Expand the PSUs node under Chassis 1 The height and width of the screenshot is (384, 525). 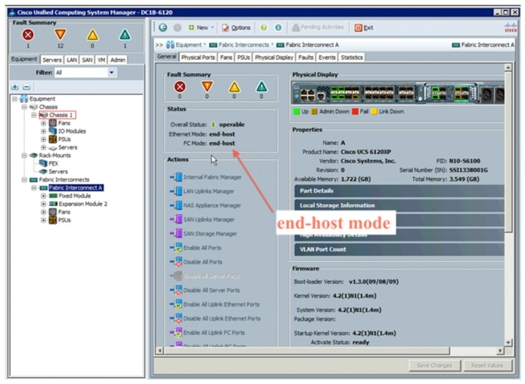44,139
